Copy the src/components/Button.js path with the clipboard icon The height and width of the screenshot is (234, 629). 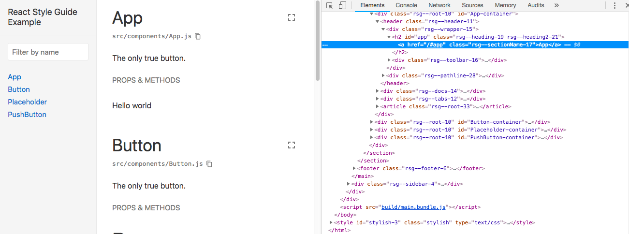[x=209, y=164]
